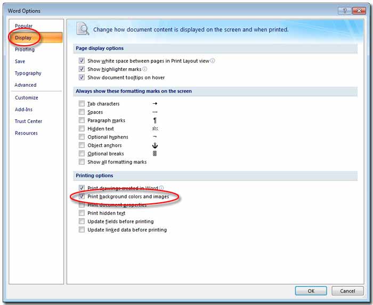The width and height of the screenshot is (373, 305).
Task: Open Trust Center settings
Action: [28, 121]
